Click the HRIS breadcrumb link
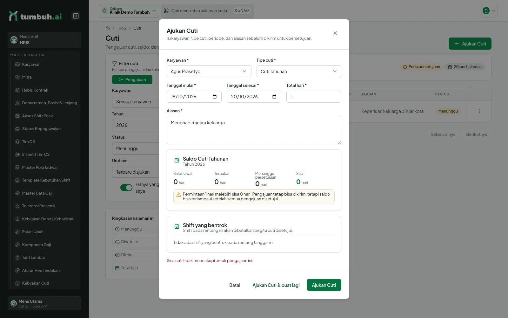The image size is (508, 318). pyautogui.click(x=122, y=28)
